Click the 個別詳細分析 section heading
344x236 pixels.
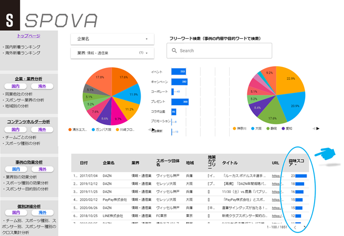coord(29,206)
